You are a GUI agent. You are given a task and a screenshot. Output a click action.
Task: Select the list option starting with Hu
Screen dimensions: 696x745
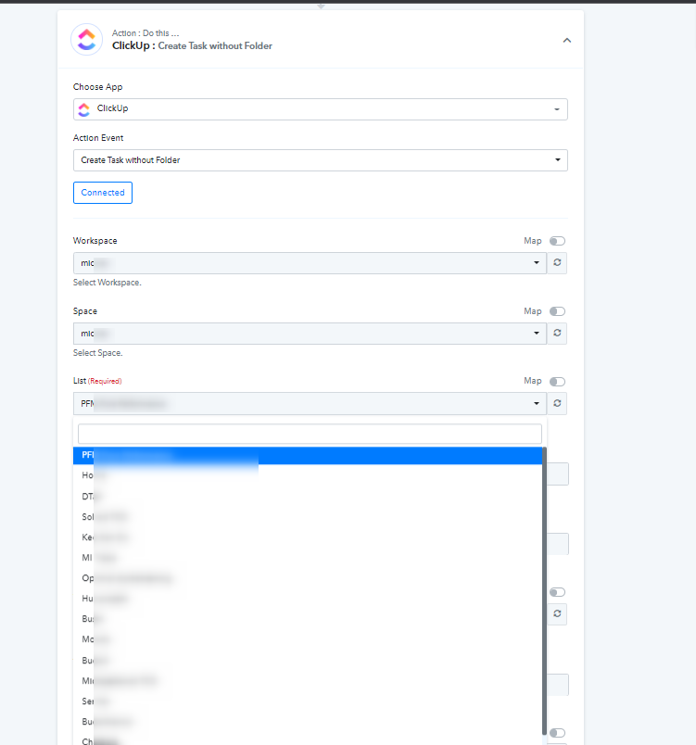(x=308, y=599)
